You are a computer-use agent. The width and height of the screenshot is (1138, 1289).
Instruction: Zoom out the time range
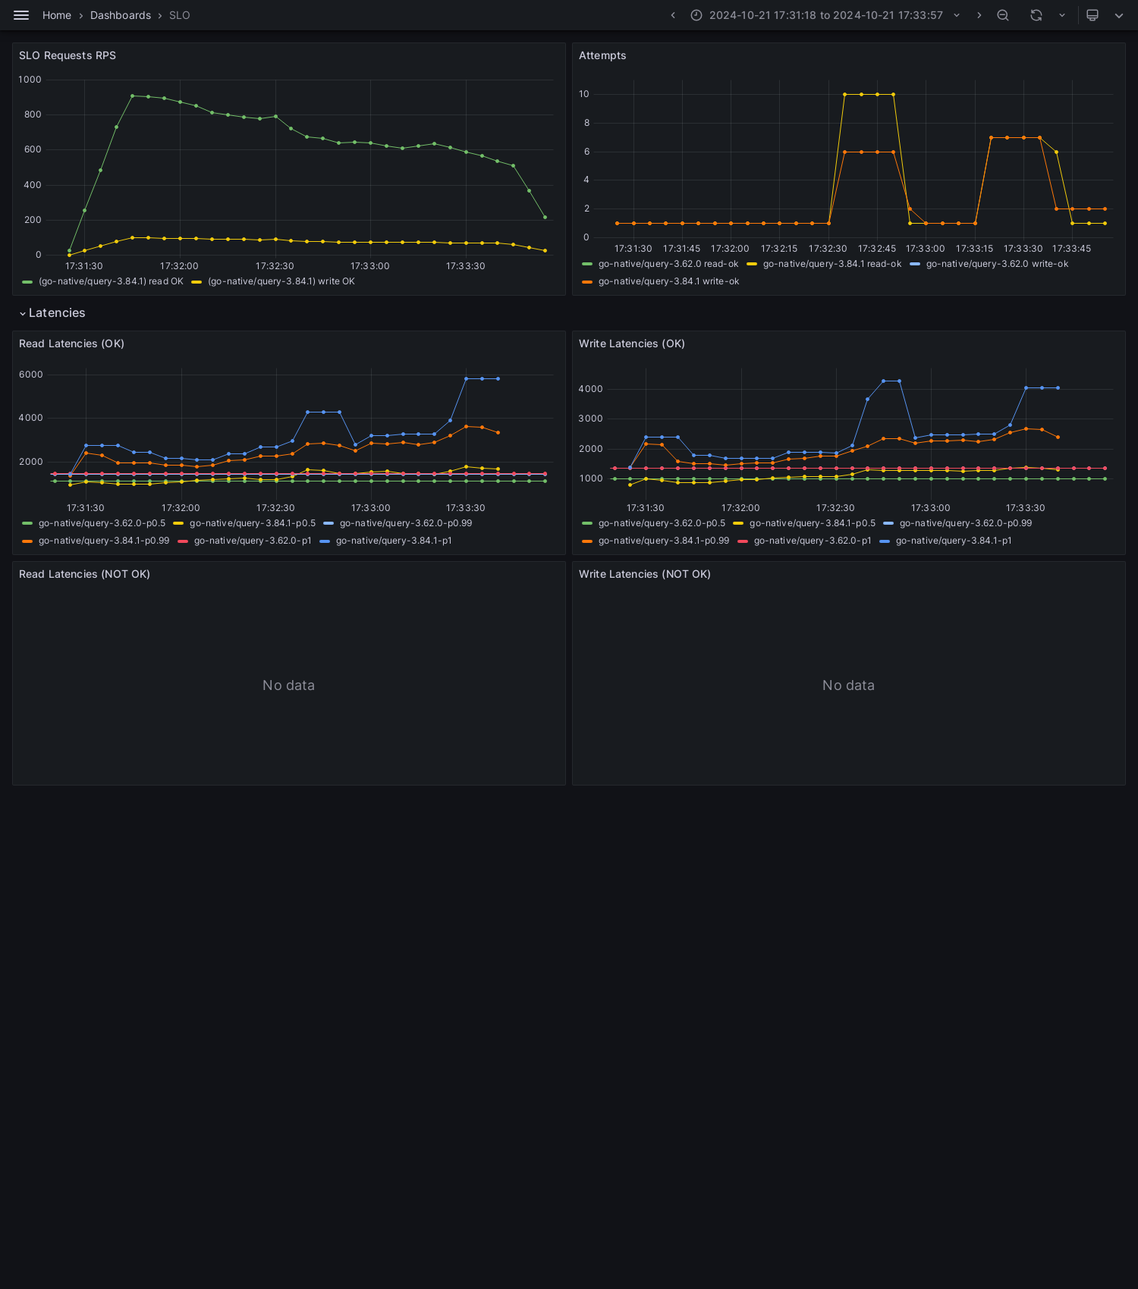pyautogui.click(x=1003, y=15)
